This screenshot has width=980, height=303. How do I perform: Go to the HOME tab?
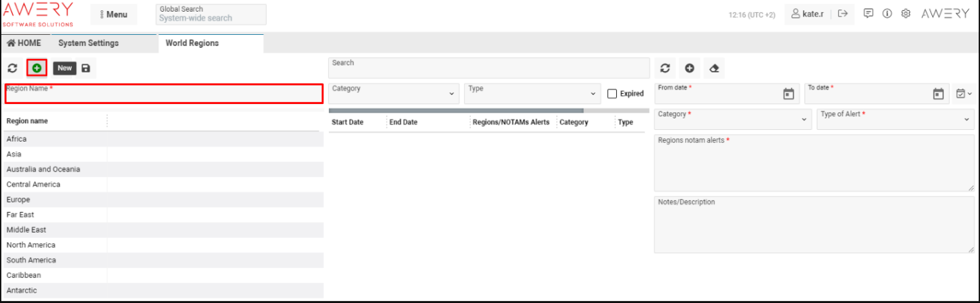(24, 43)
